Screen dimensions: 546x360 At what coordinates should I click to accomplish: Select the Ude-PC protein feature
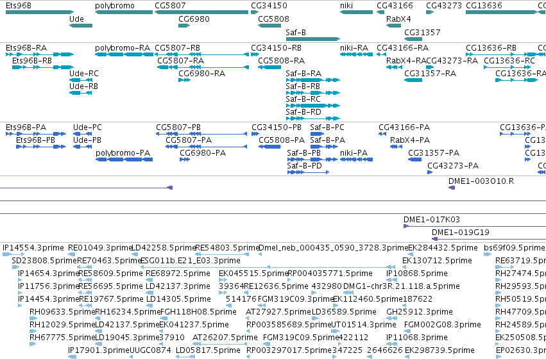click(x=82, y=134)
